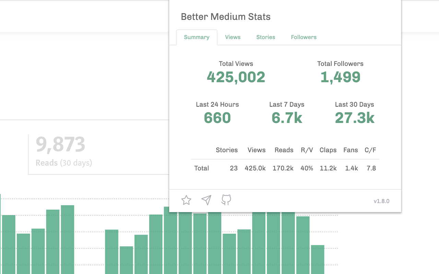
Task: Switch to the Views tab
Action: pyautogui.click(x=233, y=37)
